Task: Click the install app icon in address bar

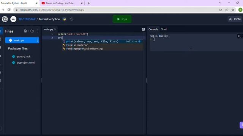Action: coord(221,10)
